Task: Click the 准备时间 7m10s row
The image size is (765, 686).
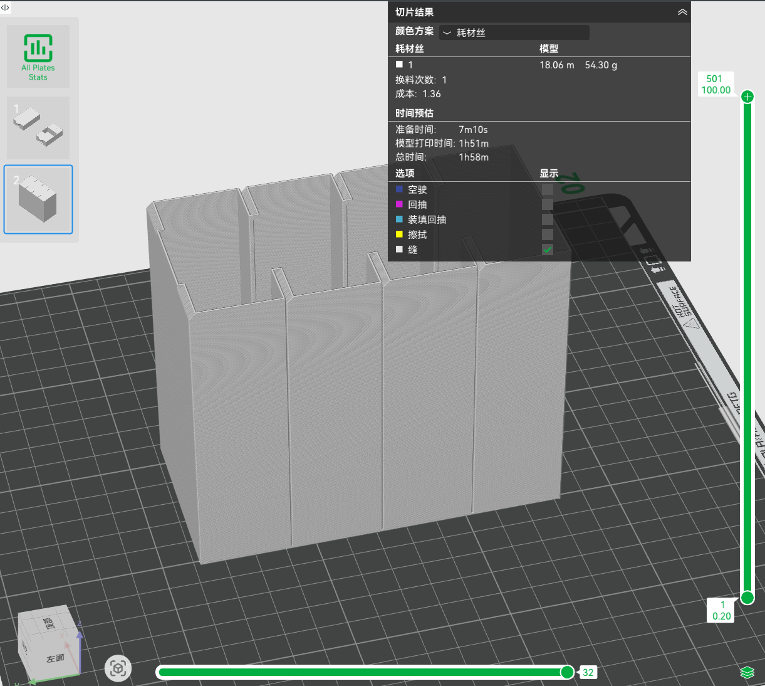Action: coord(442,129)
